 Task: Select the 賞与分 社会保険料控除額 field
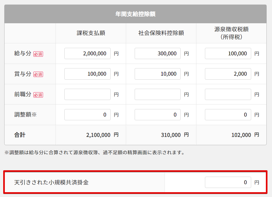[x=158, y=74]
